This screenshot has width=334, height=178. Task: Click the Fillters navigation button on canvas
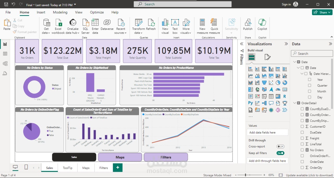166,157
